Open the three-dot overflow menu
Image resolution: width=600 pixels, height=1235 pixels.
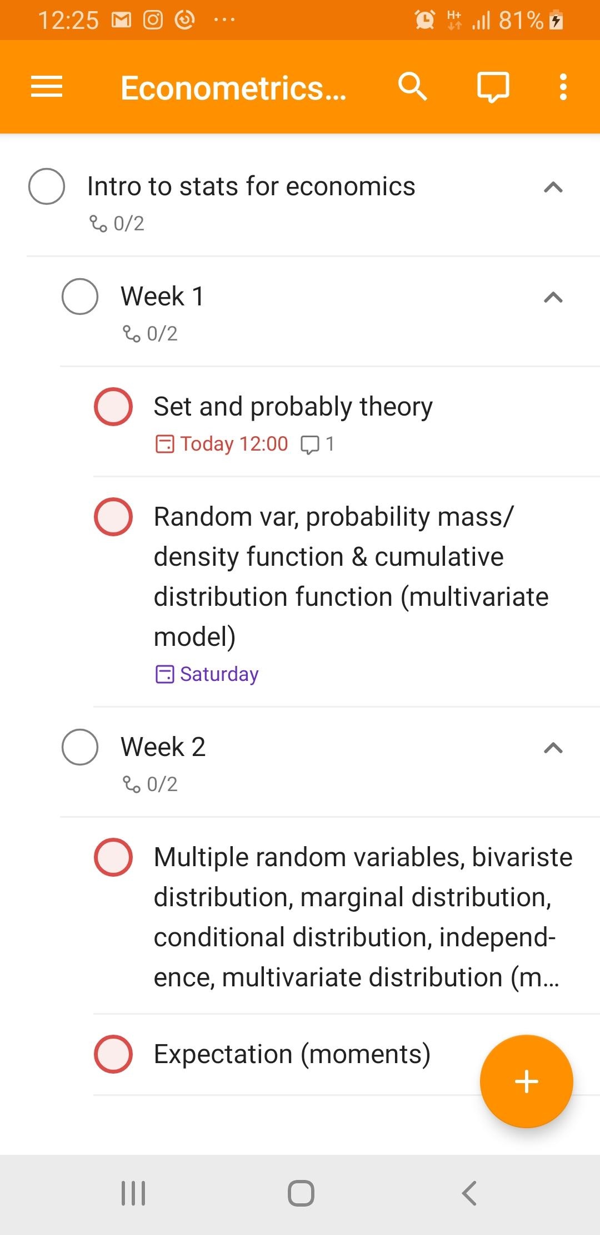pyautogui.click(x=563, y=87)
